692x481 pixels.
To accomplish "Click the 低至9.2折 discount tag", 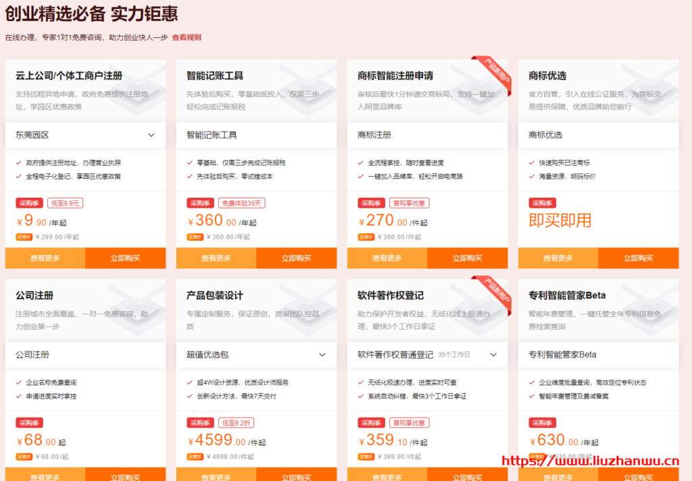I will click(x=237, y=423).
